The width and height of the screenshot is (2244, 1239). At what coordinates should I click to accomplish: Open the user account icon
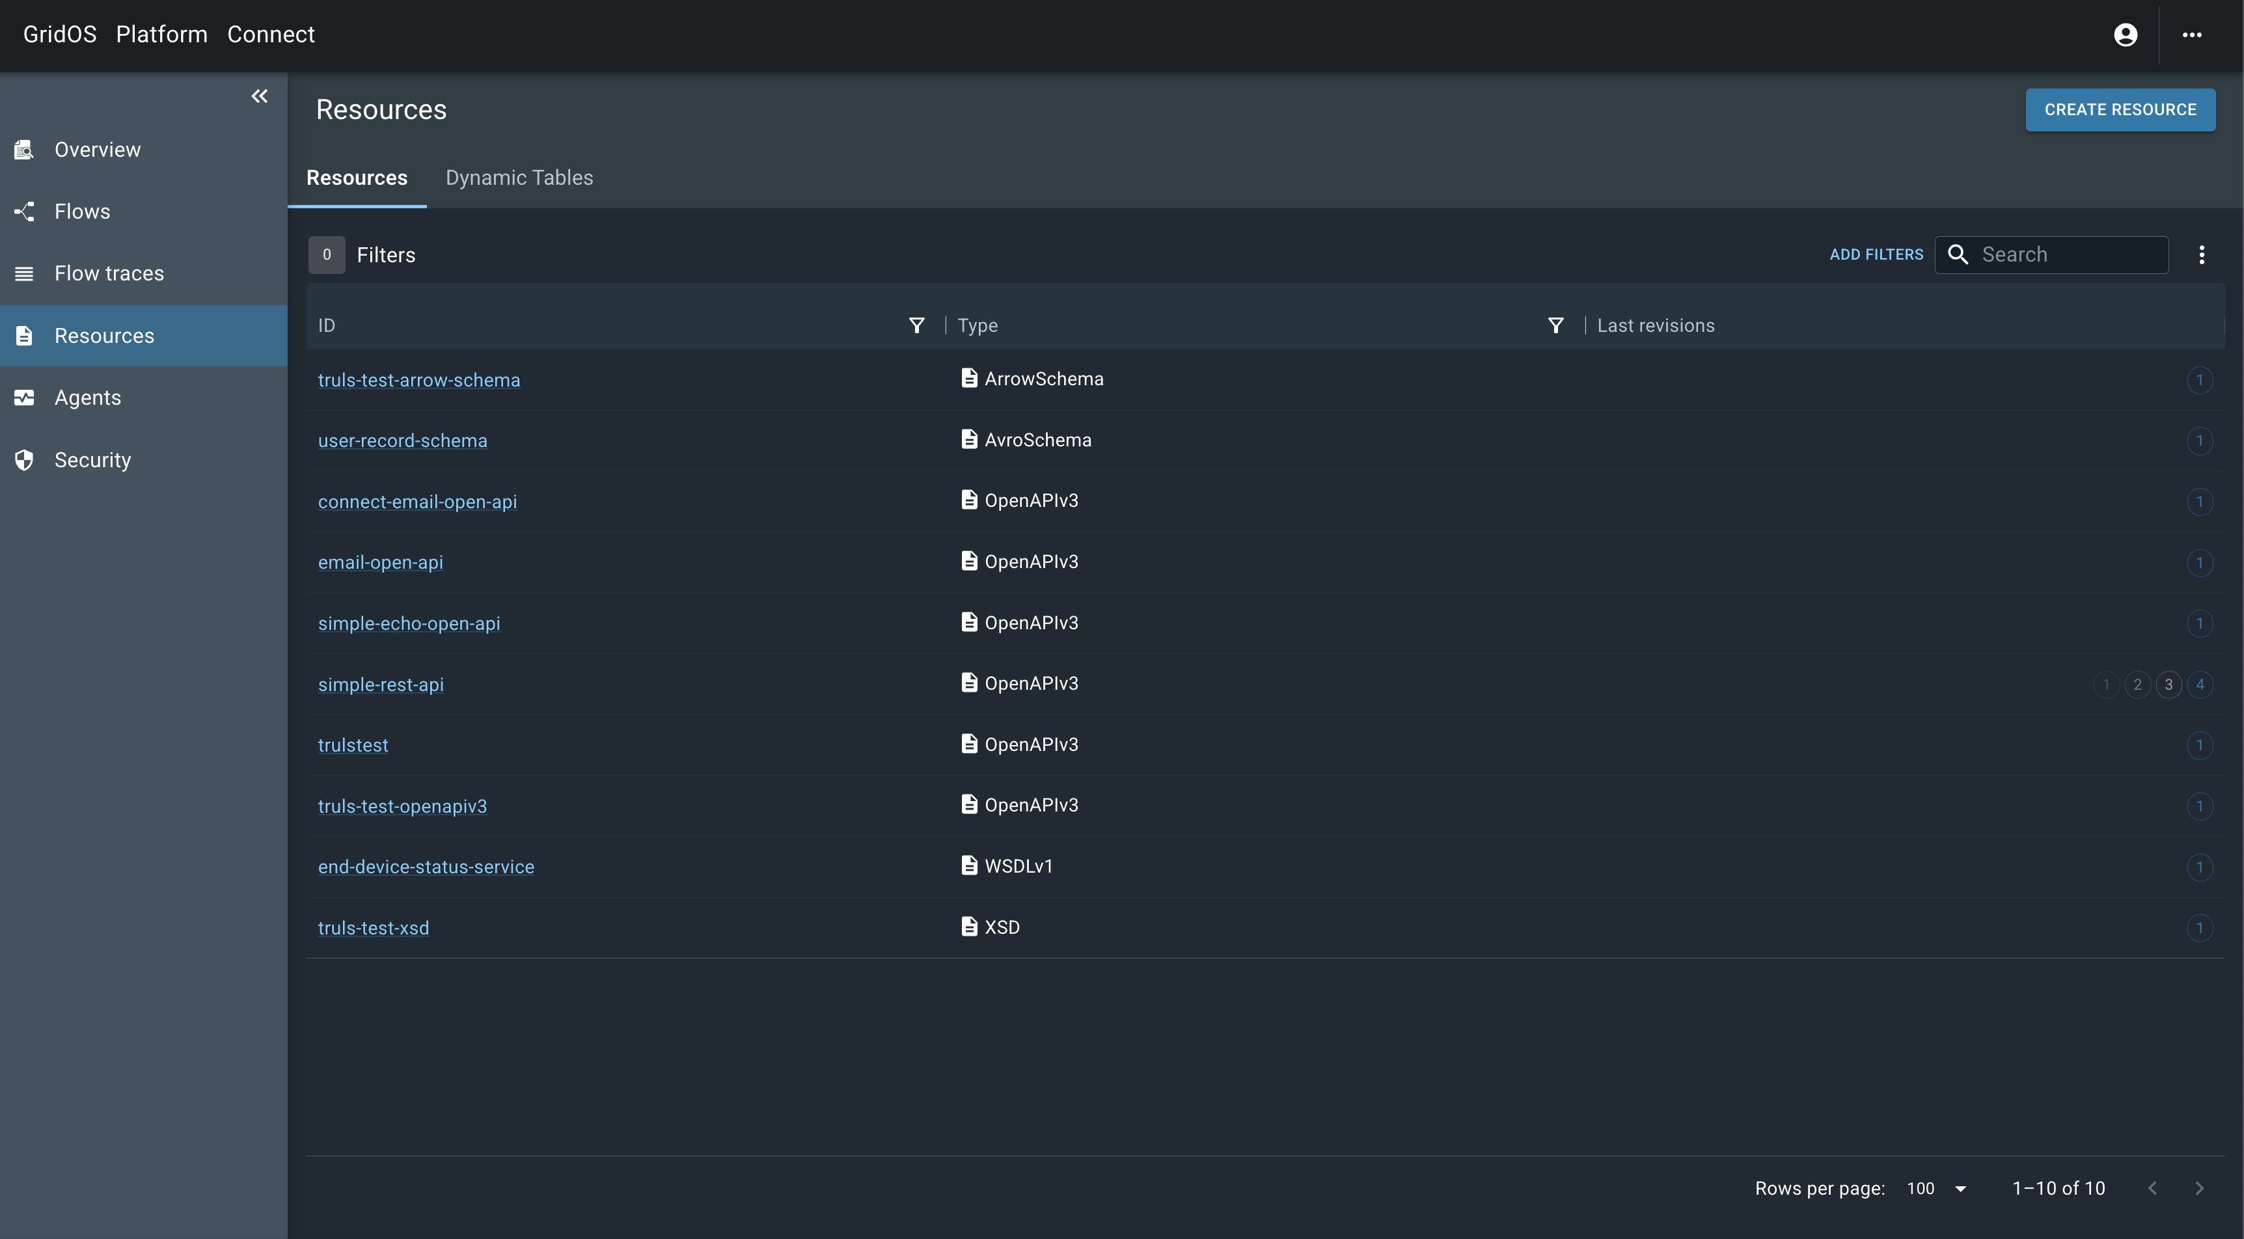pos(2126,35)
